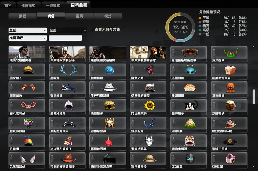This screenshot has height=171, width=258.
Task: Switch to the 殭屍模式 tab
Action: click(x=28, y=6)
